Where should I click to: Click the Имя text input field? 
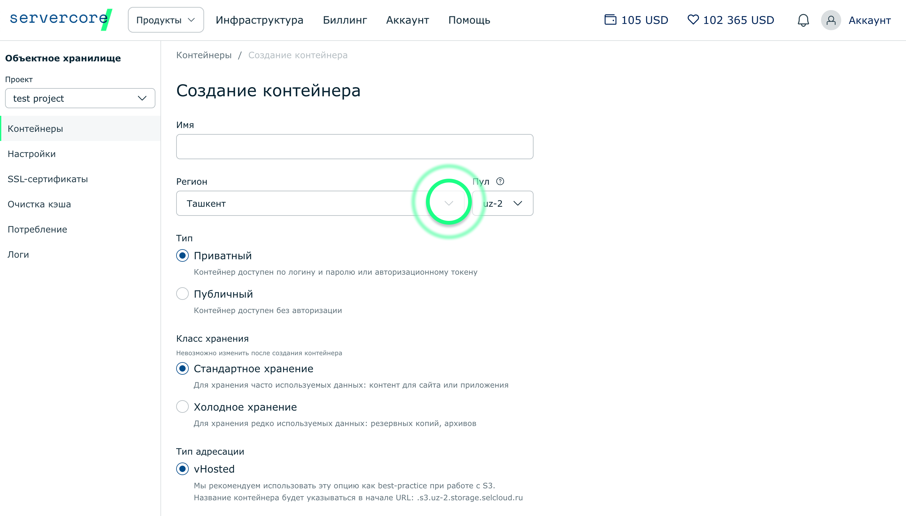tap(354, 147)
